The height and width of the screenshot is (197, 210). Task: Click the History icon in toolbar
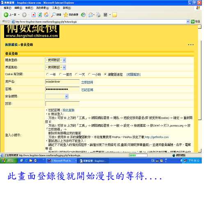[83, 15]
